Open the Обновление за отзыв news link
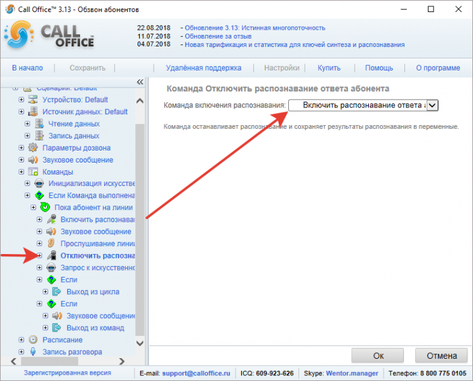 (218, 36)
